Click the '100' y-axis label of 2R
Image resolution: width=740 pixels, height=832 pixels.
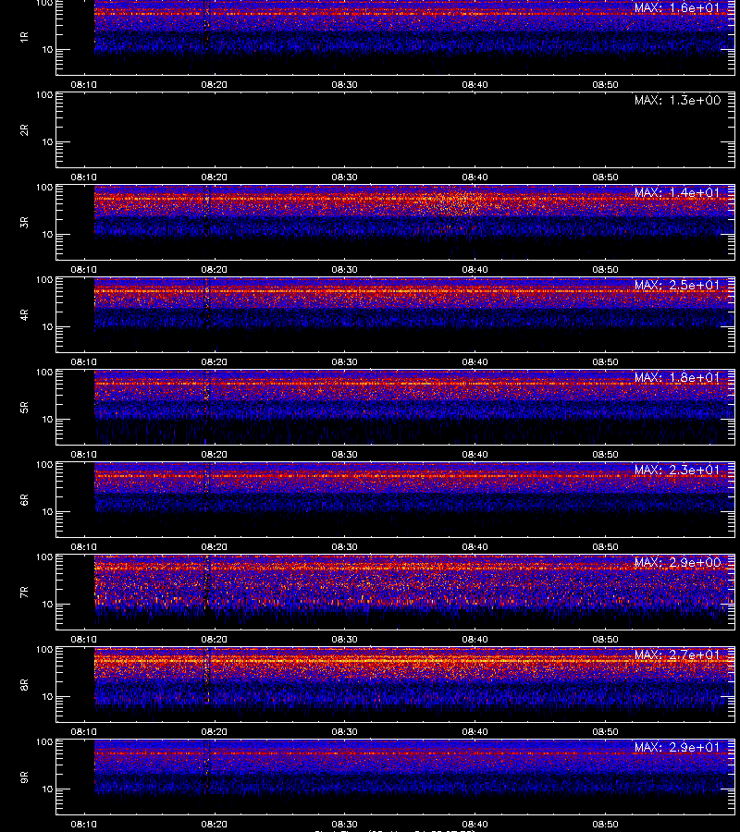44,95
